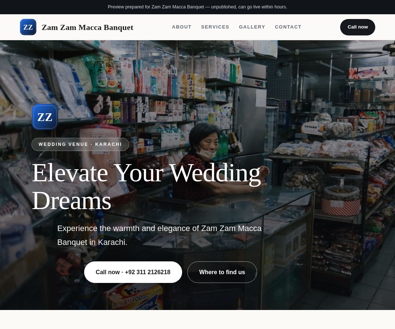Click the large ZZ badge in hero
Viewport: 395px width, 329px height.
click(45, 117)
